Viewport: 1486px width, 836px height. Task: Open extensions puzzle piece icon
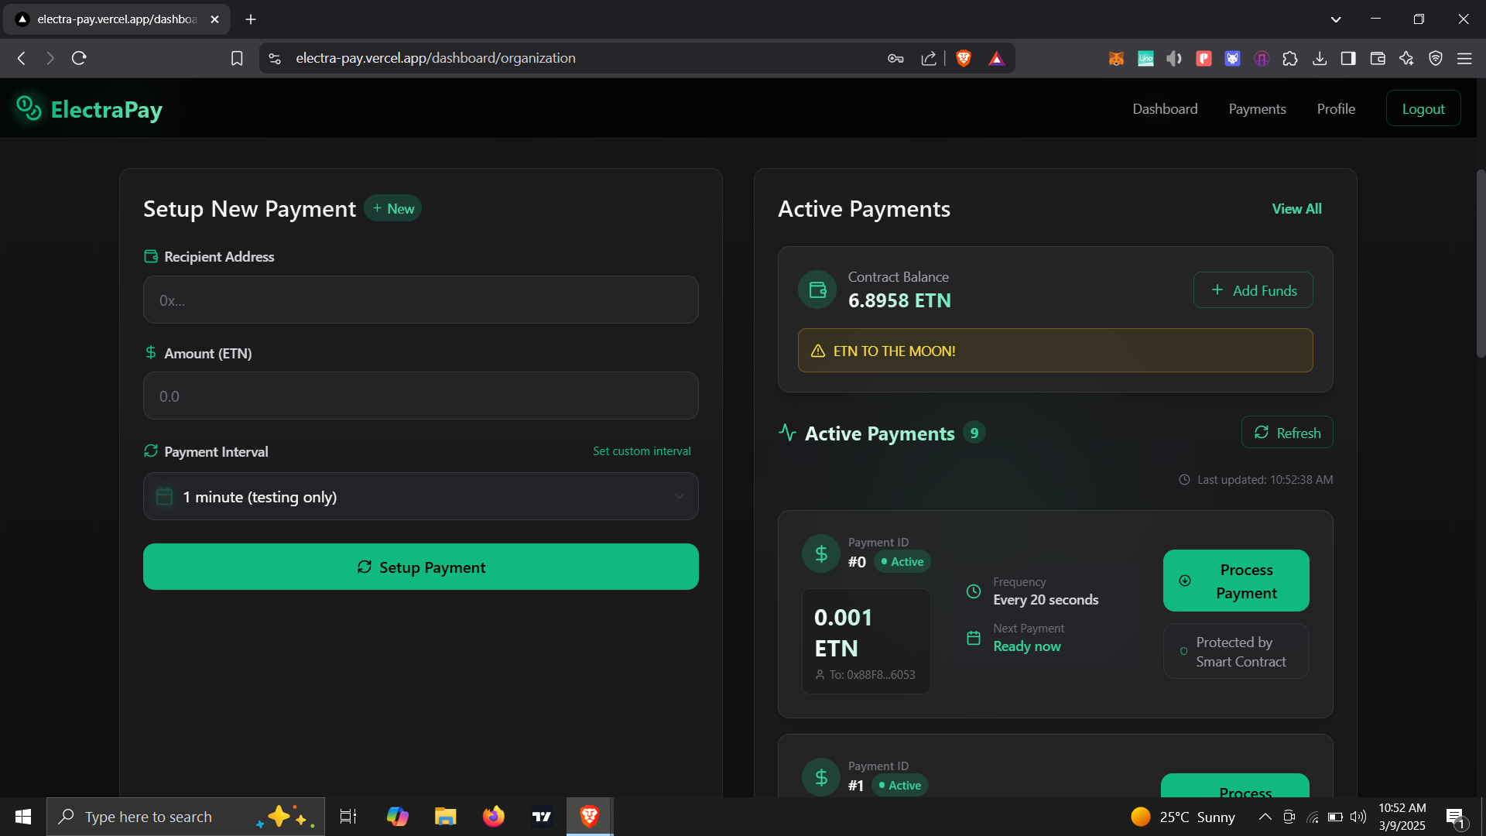pos(1290,58)
